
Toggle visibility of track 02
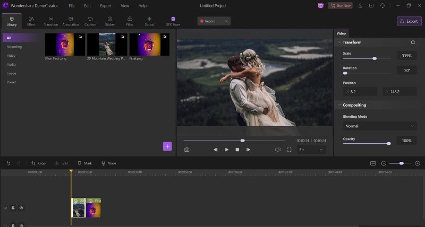[x=21, y=208]
